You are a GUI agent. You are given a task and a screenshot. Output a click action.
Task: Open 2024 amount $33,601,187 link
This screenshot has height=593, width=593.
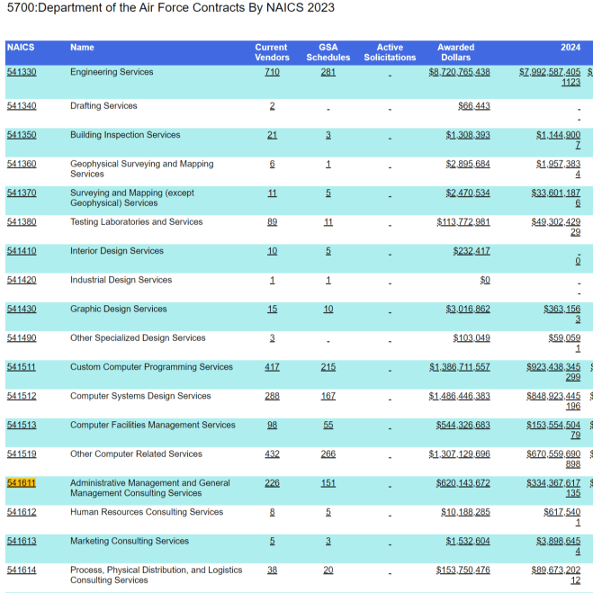[x=555, y=193]
